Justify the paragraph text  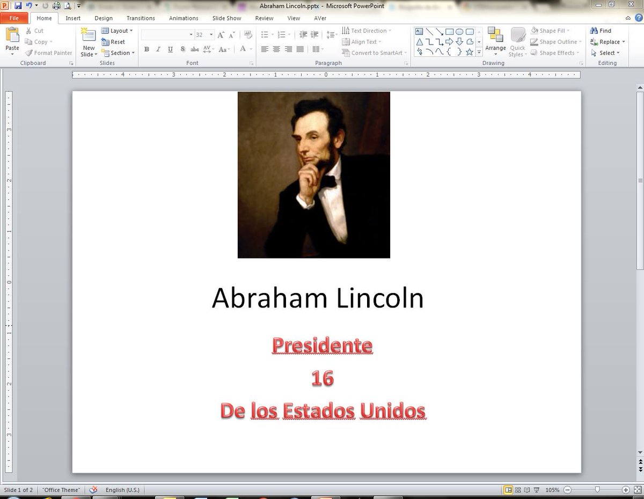(300, 49)
